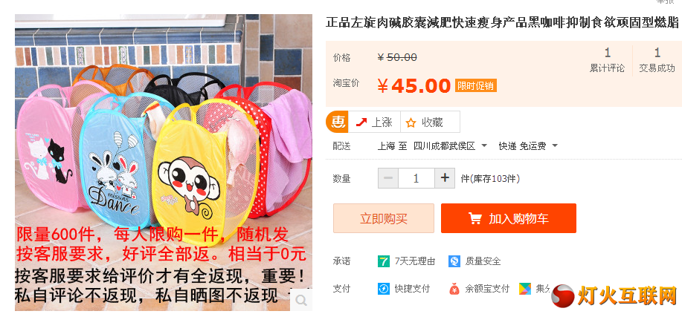This screenshot has width=682, height=314.
Task: Click the green 7天无理由 icon
Action: pos(384,261)
